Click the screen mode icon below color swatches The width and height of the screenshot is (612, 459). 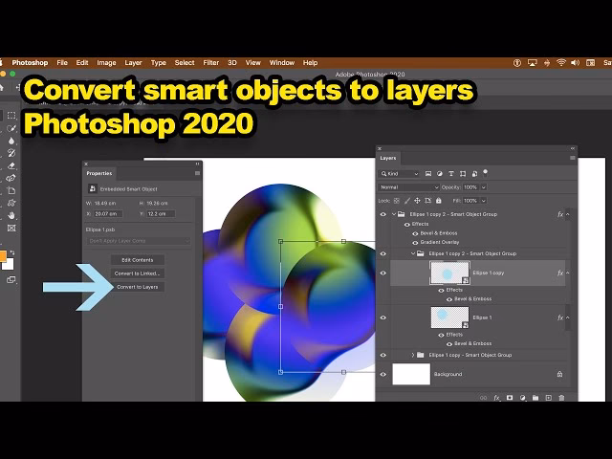point(11,279)
